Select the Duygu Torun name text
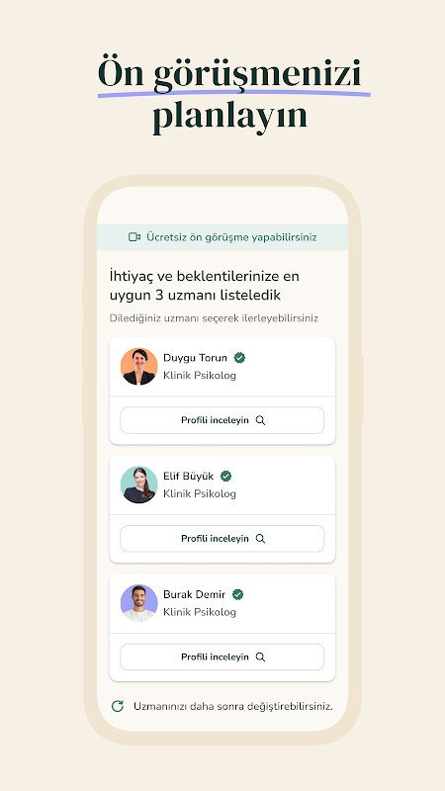Viewport: 445px width, 791px height. click(x=195, y=358)
